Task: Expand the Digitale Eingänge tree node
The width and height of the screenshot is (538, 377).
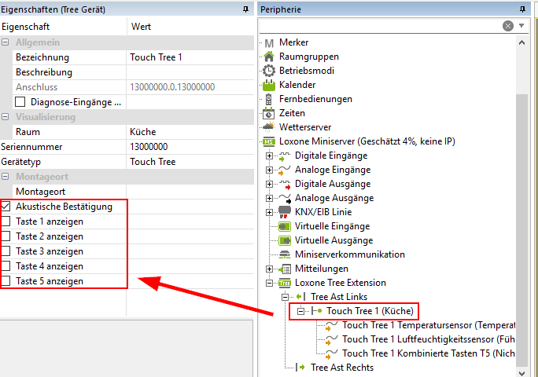Action: [270, 156]
